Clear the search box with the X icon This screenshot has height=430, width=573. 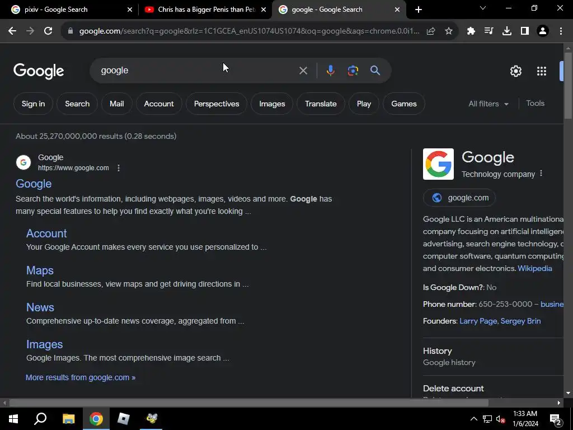[x=303, y=71]
